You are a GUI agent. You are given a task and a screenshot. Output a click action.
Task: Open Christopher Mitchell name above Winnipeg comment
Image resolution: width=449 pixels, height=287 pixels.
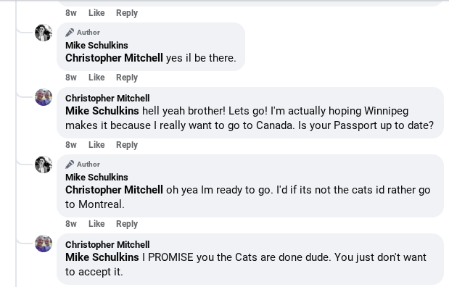click(107, 98)
